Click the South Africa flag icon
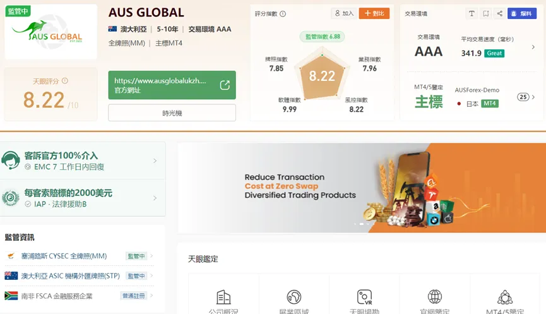The width and height of the screenshot is (546, 314). coord(11,296)
